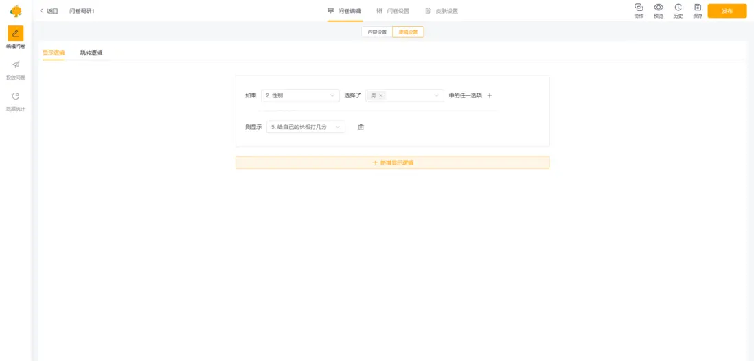Screen dimensions: 754x361
Task: Open the 2. 性别 question dropdown
Action: click(x=301, y=95)
